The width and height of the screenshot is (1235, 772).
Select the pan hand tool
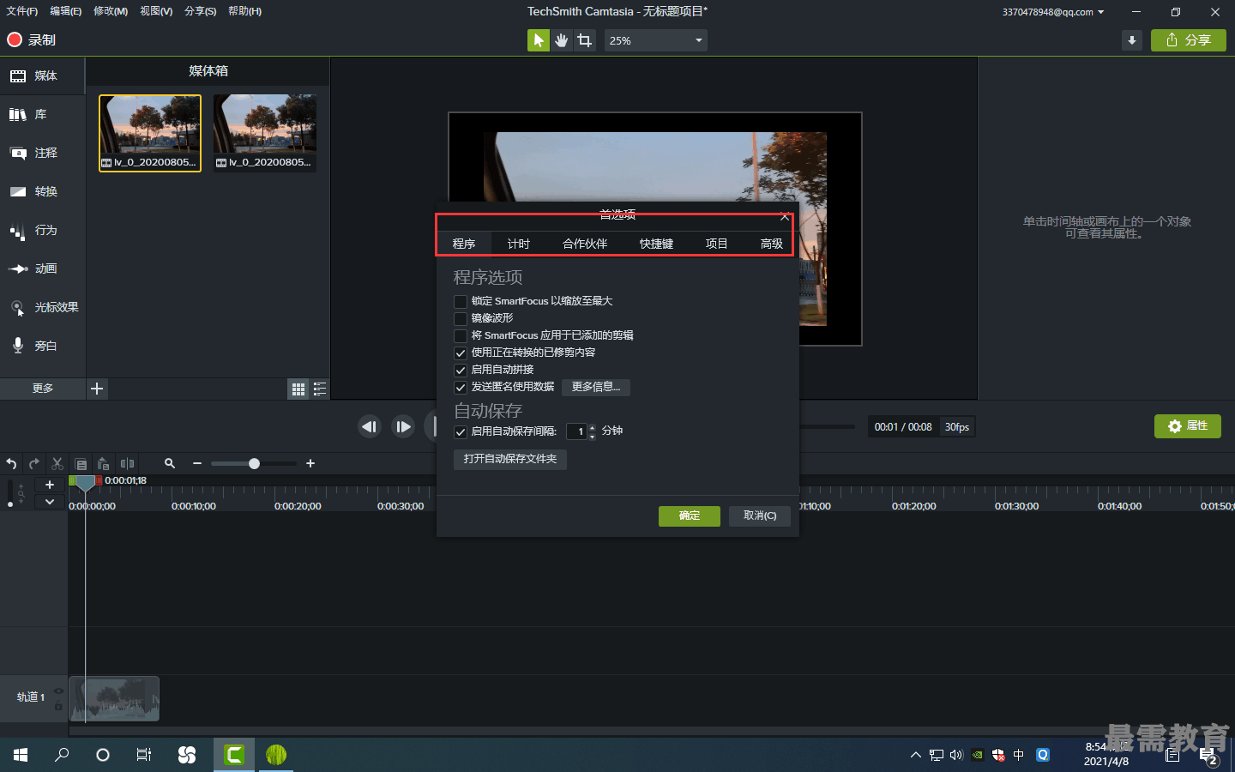(561, 40)
